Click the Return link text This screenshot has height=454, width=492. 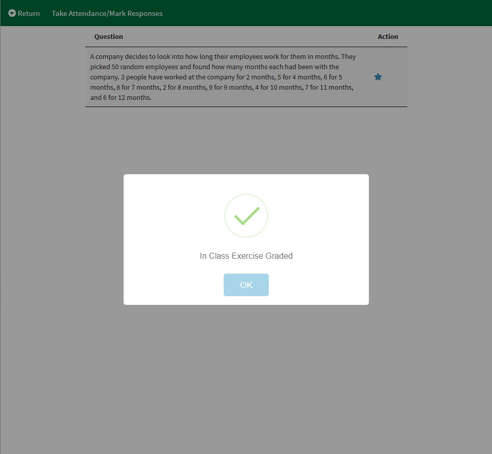29,13
